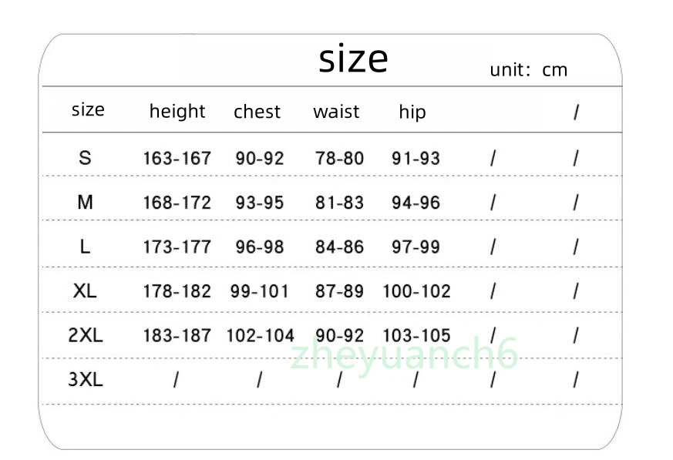Select the "hip" column header
The height and width of the screenshot is (460, 673).
coord(412,112)
